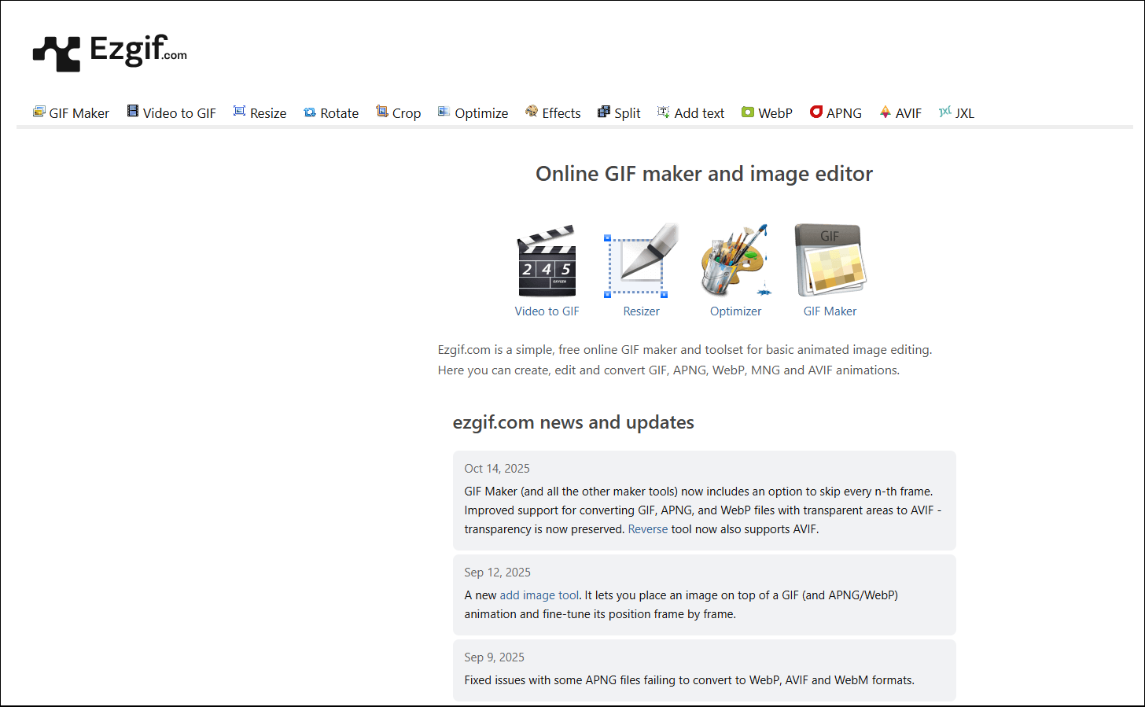Screen dimensions: 1145x707
Task: Click the GIF Maker large tile image
Action: pyautogui.click(x=830, y=261)
